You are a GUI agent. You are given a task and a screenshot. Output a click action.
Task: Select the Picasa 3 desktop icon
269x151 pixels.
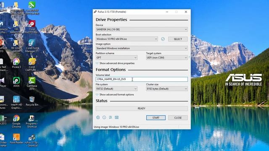[16, 63]
